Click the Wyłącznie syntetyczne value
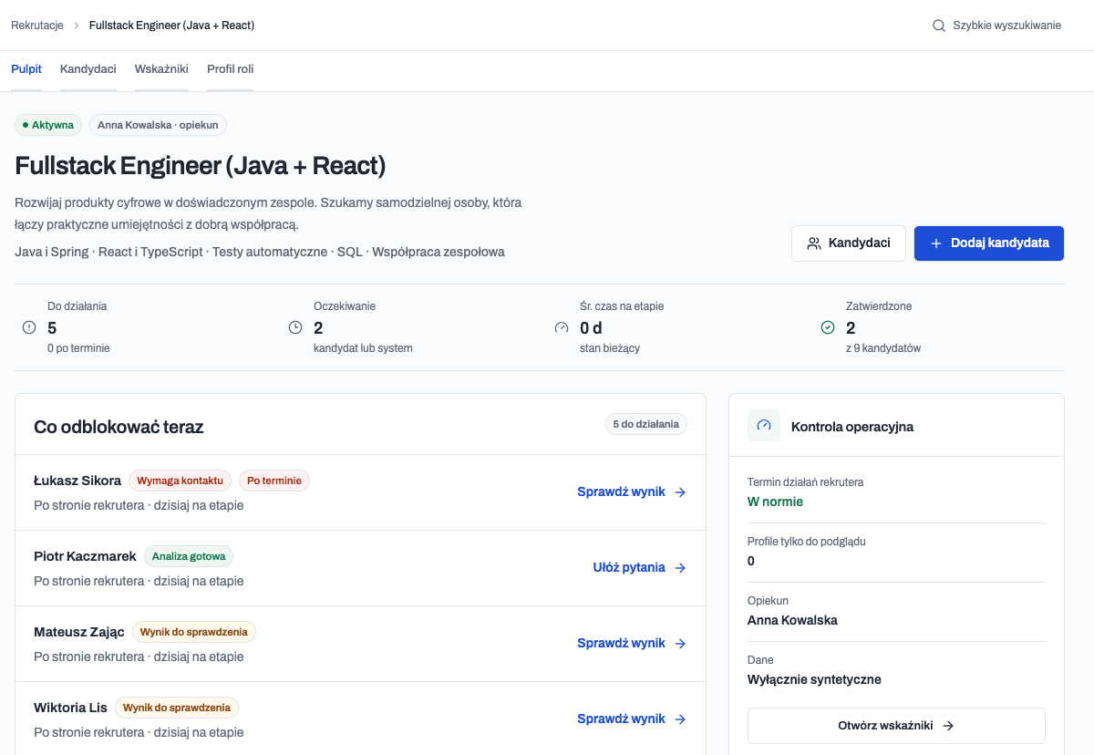The image size is (1094, 755). (814, 679)
